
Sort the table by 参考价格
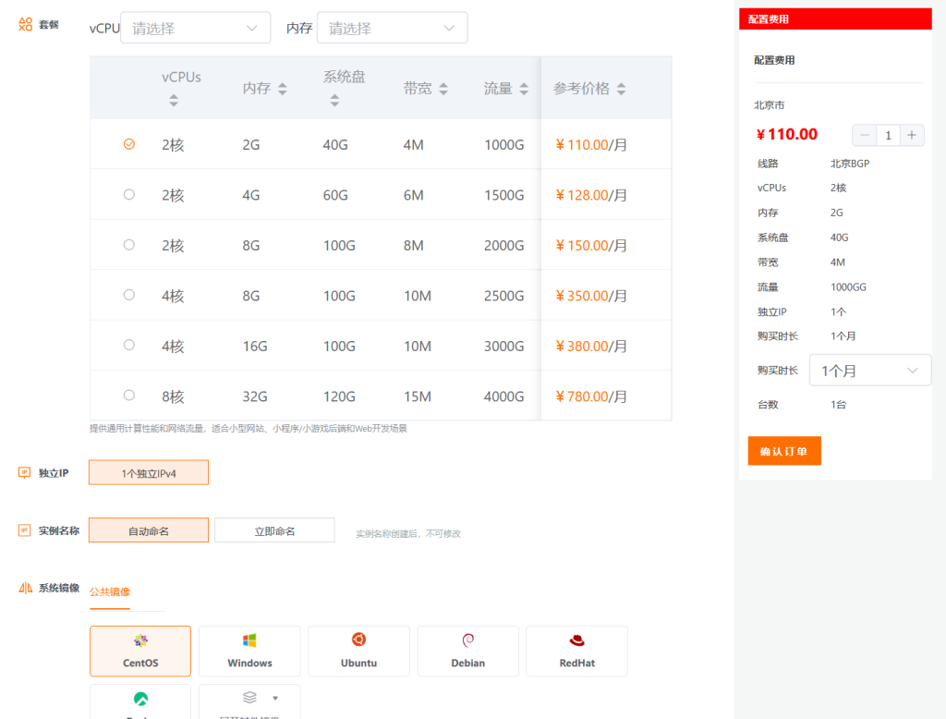click(x=622, y=88)
